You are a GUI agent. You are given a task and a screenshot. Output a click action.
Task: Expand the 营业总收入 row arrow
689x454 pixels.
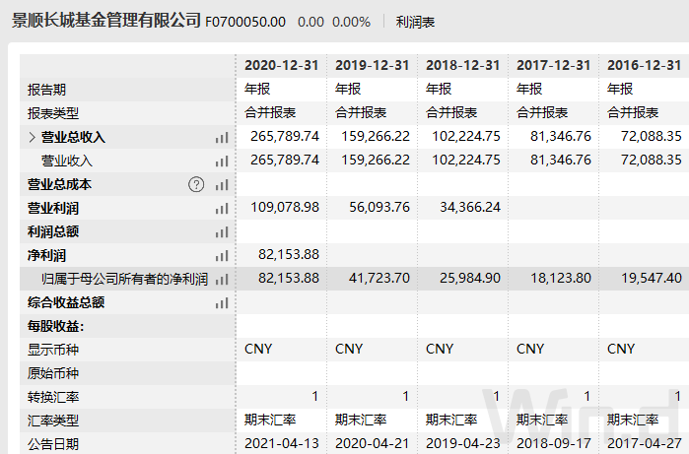point(33,137)
